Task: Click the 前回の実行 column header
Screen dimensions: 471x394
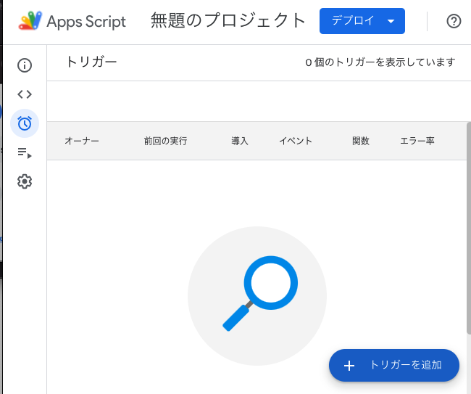Action: [x=165, y=141]
